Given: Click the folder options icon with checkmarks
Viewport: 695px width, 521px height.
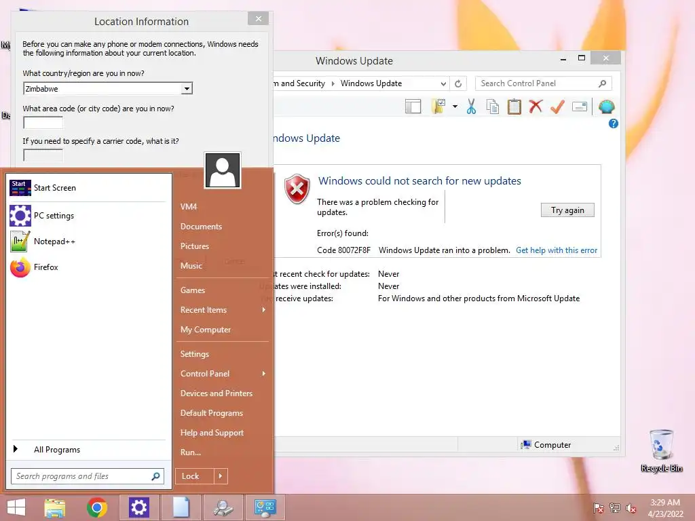Looking at the screenshot, I should (438, 107).
